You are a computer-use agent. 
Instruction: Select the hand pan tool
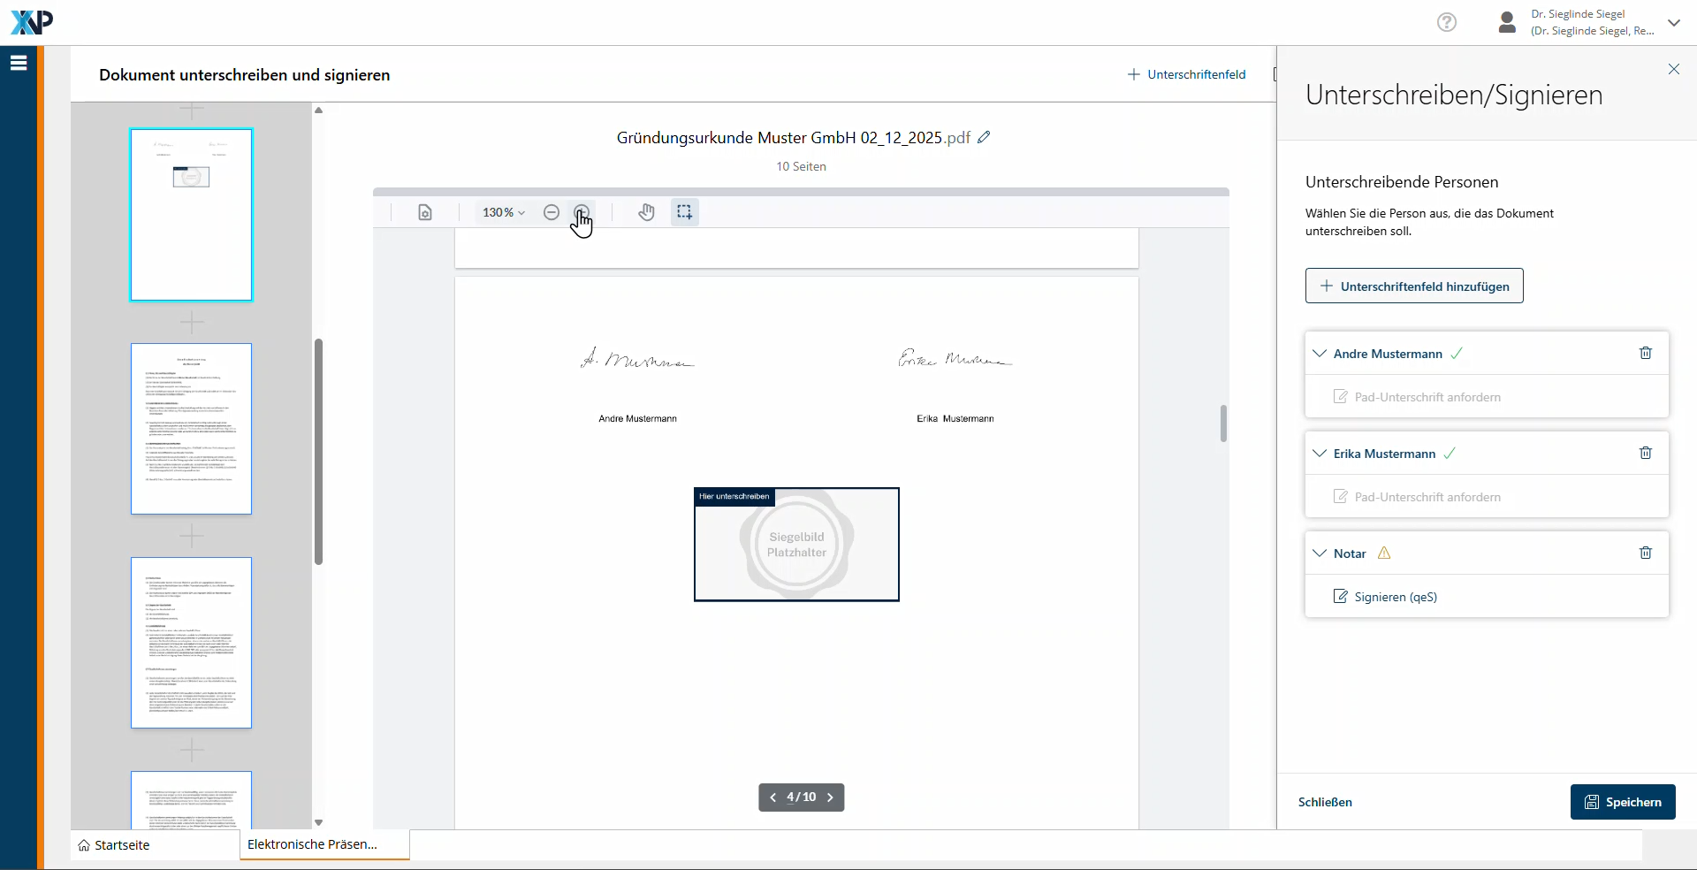coord(647,212)
